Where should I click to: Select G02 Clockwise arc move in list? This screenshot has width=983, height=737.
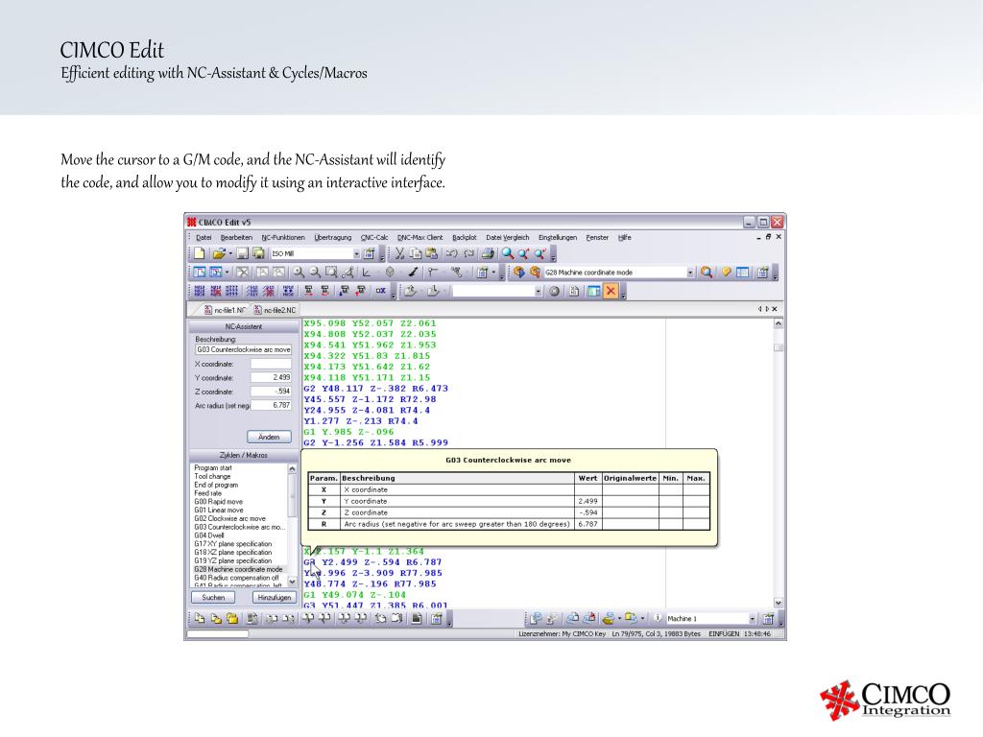[x=229, y=519]
